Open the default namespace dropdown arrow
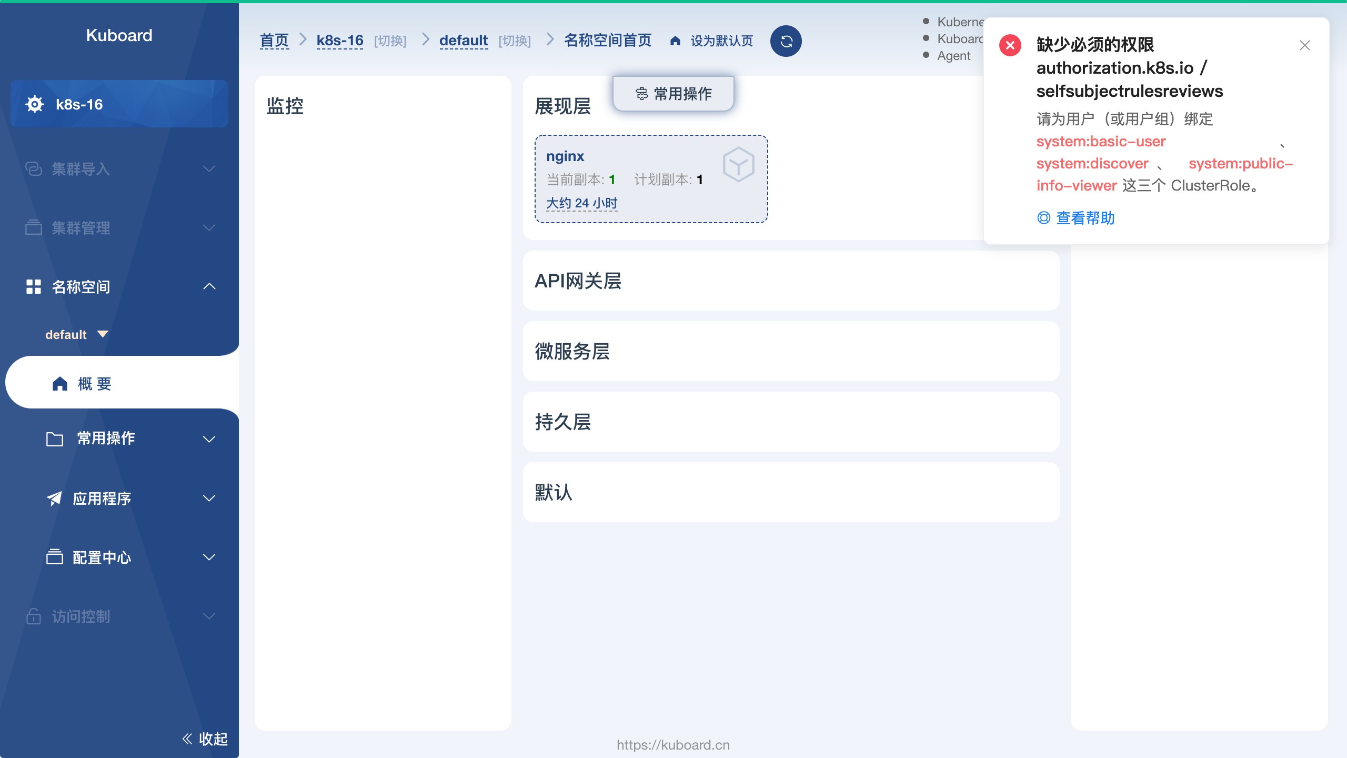The height and width of the screenshot is (758, 1347). (x=103, y=334)
